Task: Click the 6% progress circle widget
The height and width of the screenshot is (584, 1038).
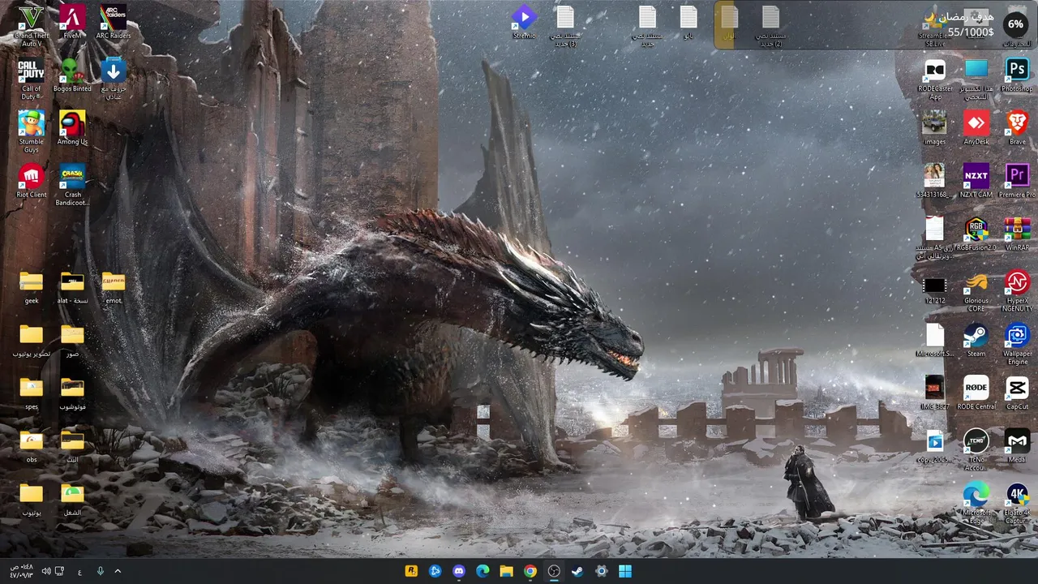Action: coord(1015,24)
